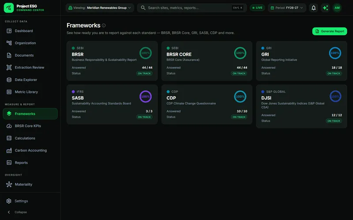Open the GRI Global Reporting Initiative card
The height and width of the screenshot is (220, 353).
[301, 61]
